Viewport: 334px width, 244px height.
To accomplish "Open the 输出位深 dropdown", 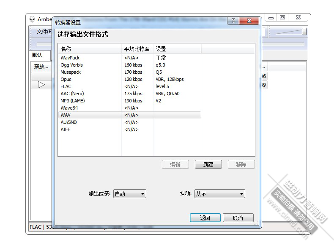I will 129,194.
